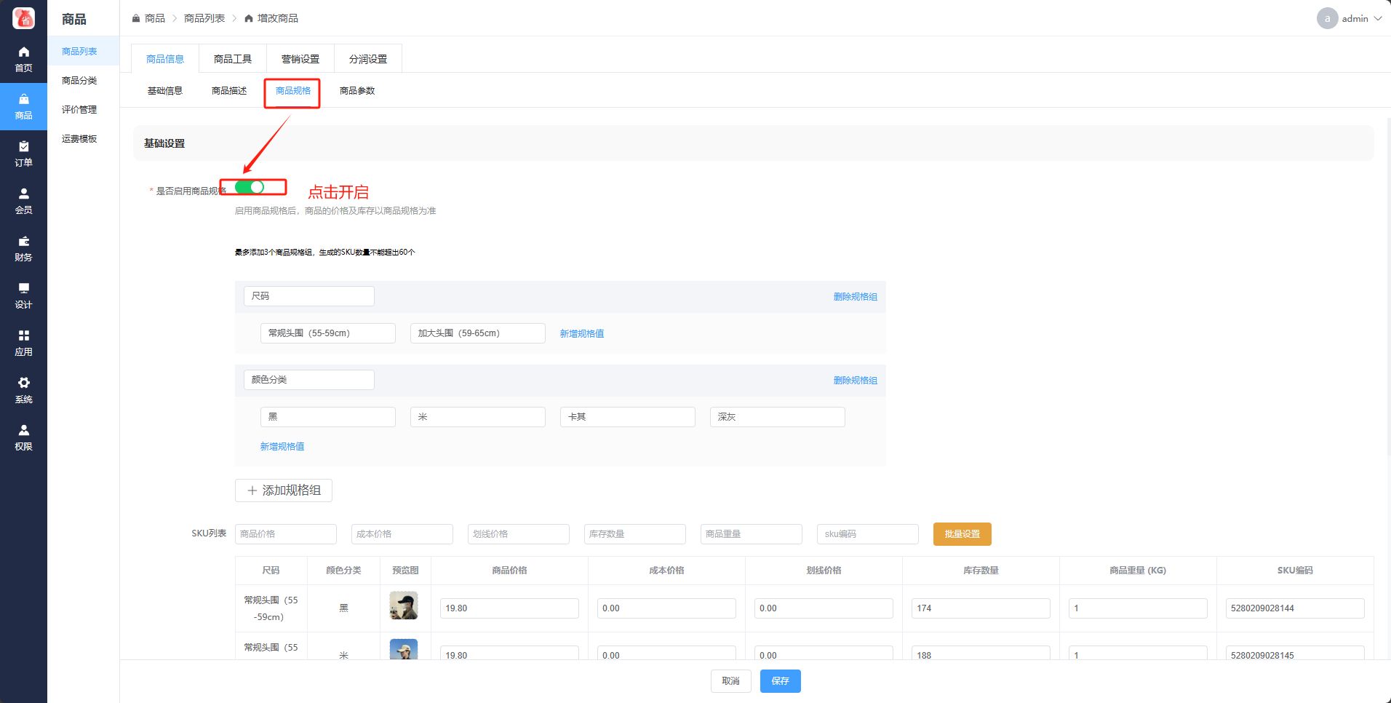1391x703 pixels.
Task: Open the 权限 permissions sidebar icon
Action: tap(23, 437)
